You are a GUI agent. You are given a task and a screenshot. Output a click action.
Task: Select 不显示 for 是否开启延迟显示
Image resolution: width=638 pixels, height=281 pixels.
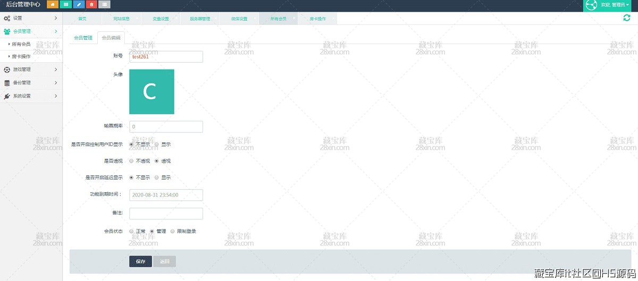click(x=131, y=177)
